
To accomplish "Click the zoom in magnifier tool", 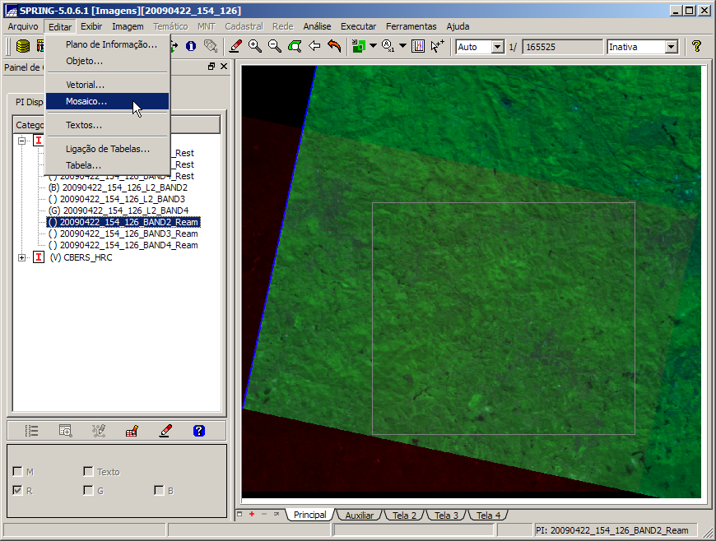I will click(x=255, y=47).
